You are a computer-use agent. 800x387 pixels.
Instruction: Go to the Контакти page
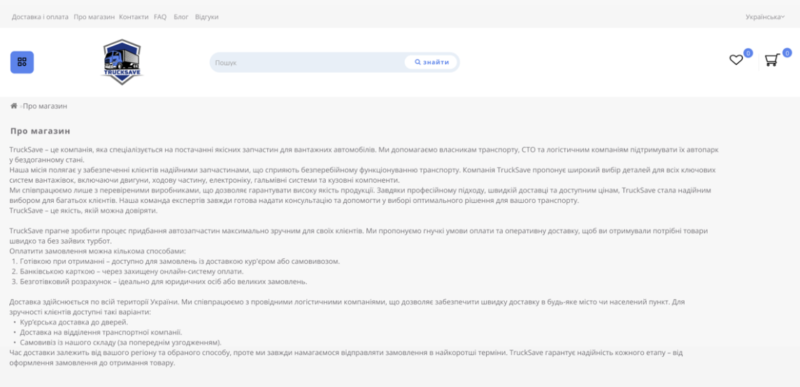(x=134, y=16)
